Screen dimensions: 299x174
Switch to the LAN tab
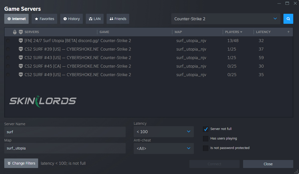point(95,19)
